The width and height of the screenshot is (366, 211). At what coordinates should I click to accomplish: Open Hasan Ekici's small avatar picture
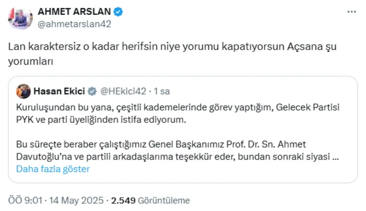coord(23,91)
